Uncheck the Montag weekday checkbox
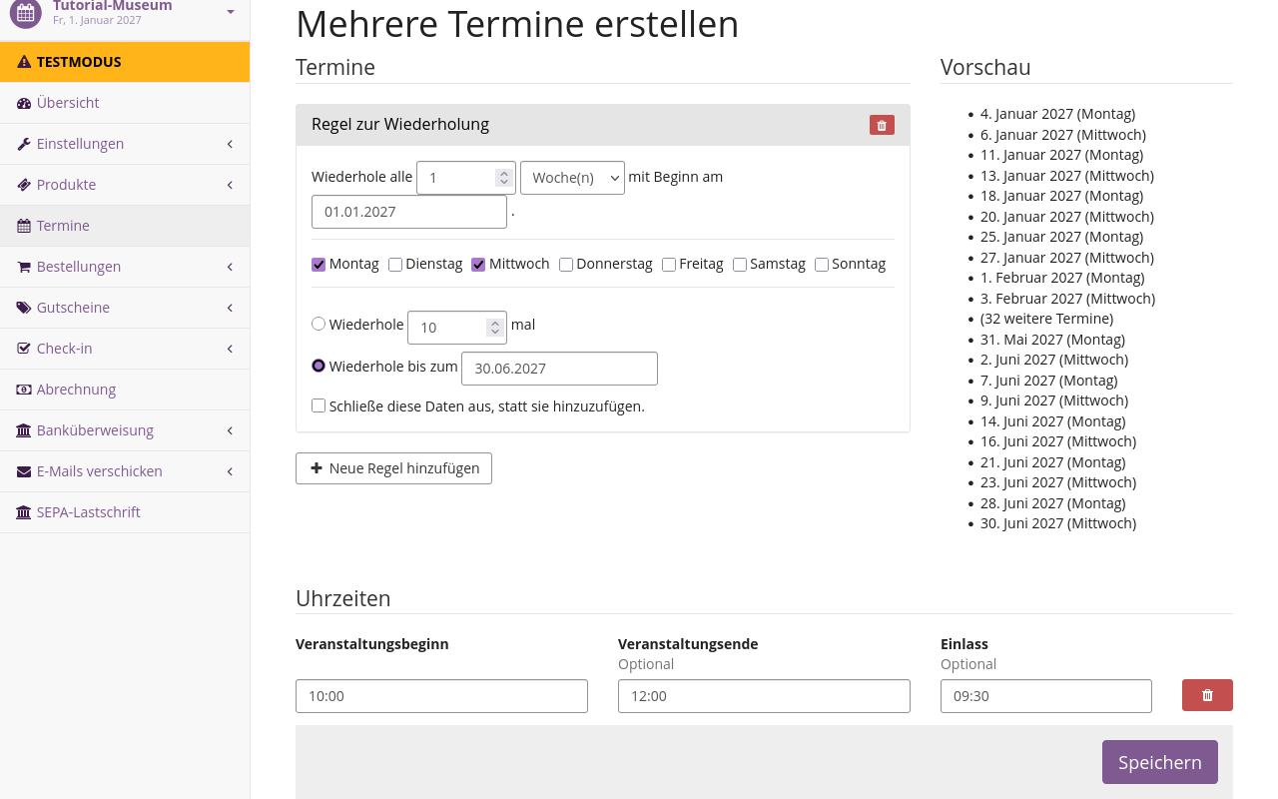The height and width of the screenshot is (799, 1278). coord(319,265)
